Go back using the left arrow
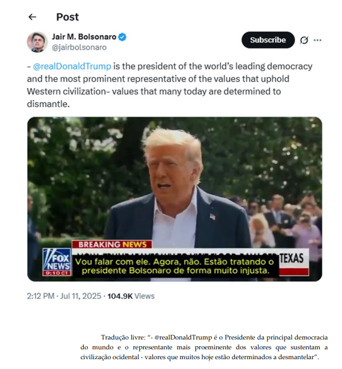Viewport: 342px width, 369px height. 32,17
